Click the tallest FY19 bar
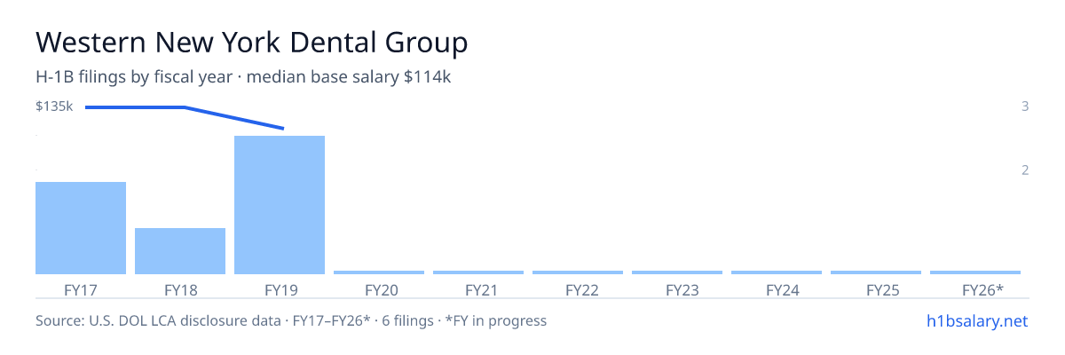This screenshot has height=355, width=1065. pos(280,205)
